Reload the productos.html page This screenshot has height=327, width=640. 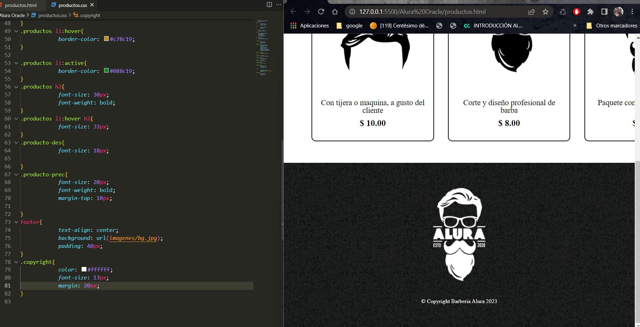pyautogui.click(x=321, y=12)
